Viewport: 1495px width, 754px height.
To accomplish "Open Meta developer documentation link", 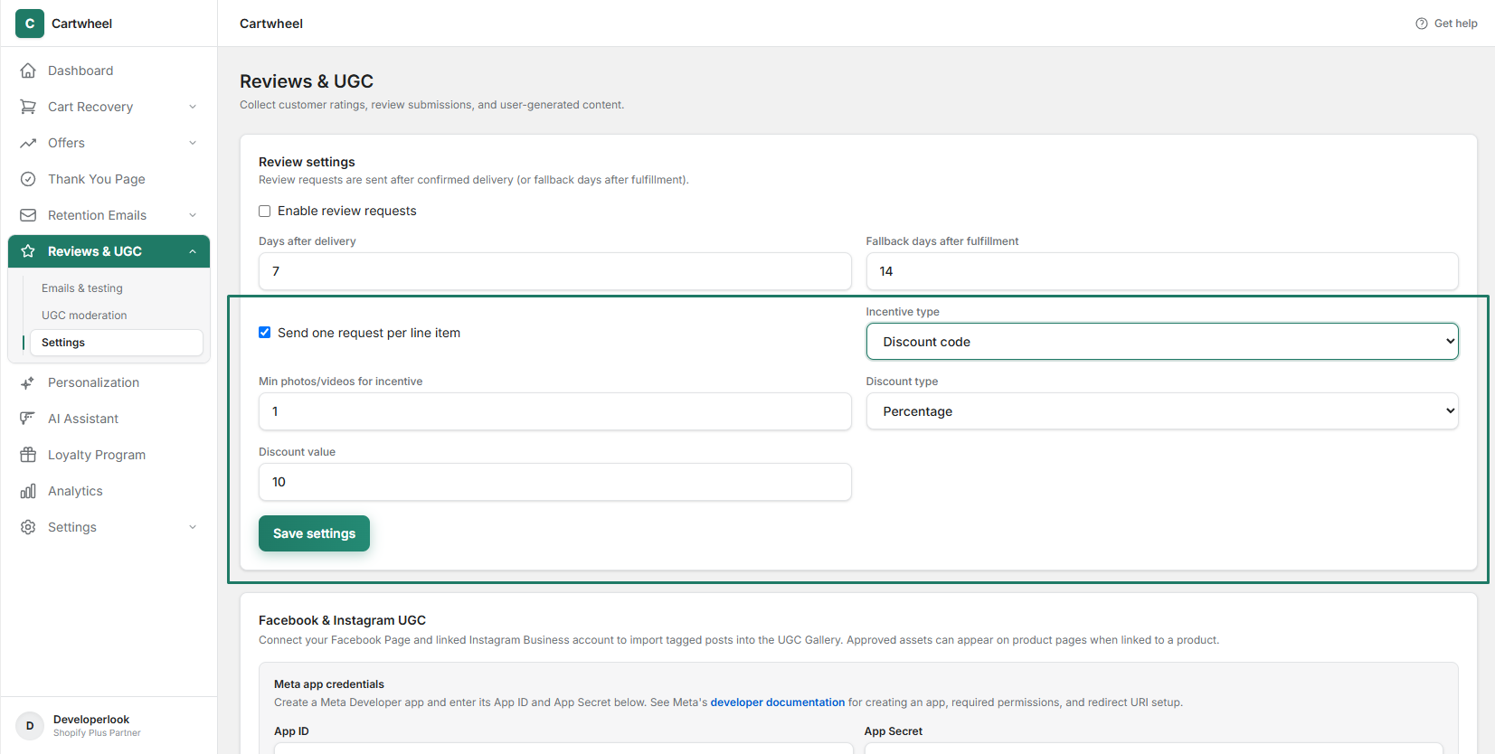I will coord(778,702).
